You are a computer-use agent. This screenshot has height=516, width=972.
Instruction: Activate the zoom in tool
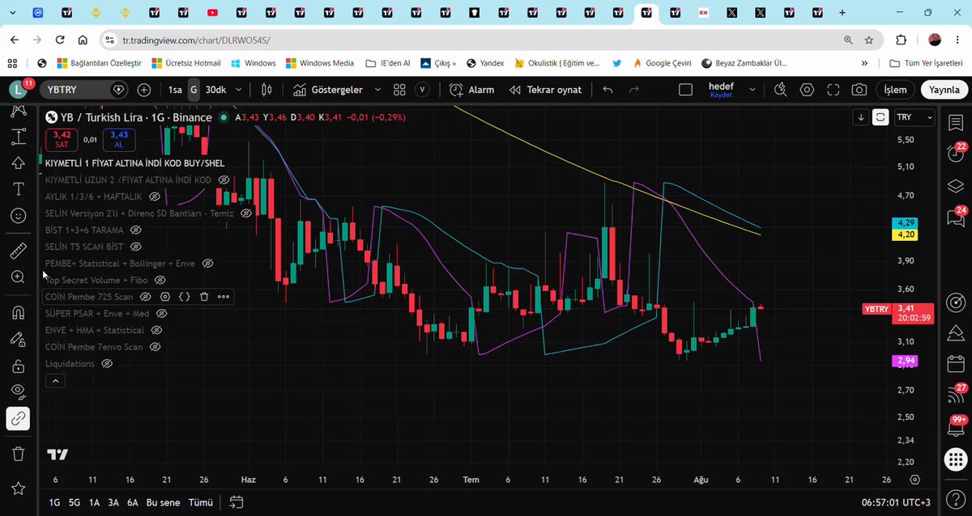click(18, 277)
